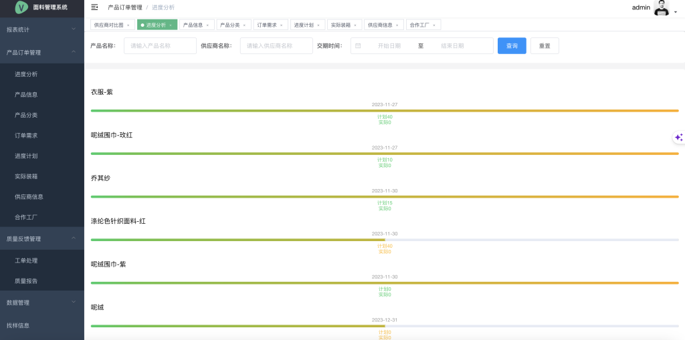The height and width of the screenshot is (340, 685).
Task: Click the 衣服-紫 progress bar
Action: [385, 110]
